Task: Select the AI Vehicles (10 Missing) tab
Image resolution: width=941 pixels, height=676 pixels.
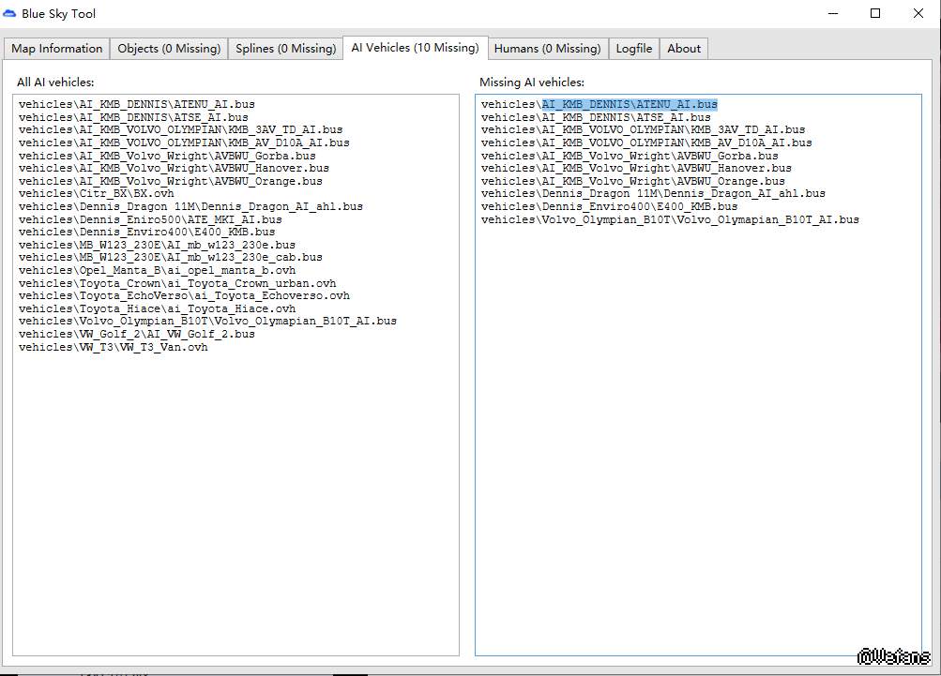Action: click(415, 47)
